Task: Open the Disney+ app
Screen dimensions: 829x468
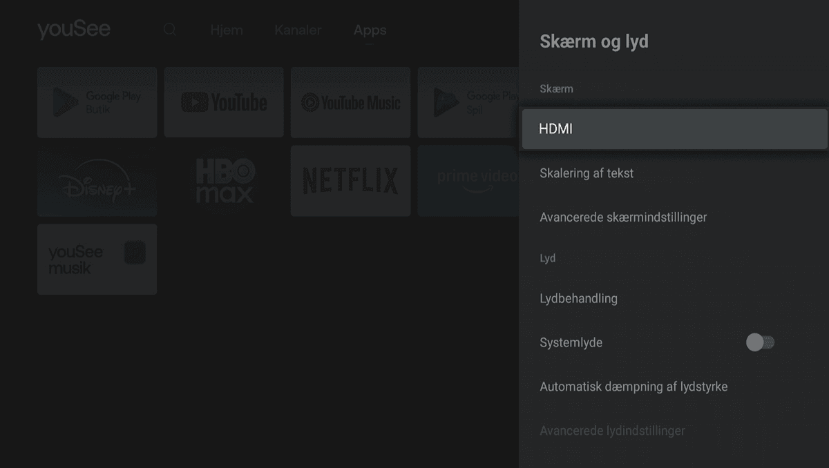Action: pyautogui.click(x=97, y=181)
